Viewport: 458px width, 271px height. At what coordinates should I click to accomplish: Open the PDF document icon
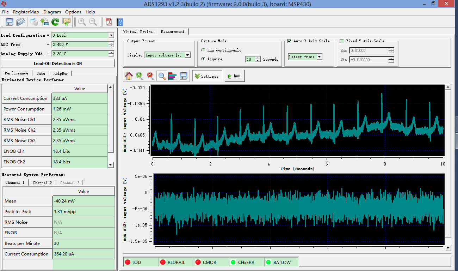pos(109,22)
